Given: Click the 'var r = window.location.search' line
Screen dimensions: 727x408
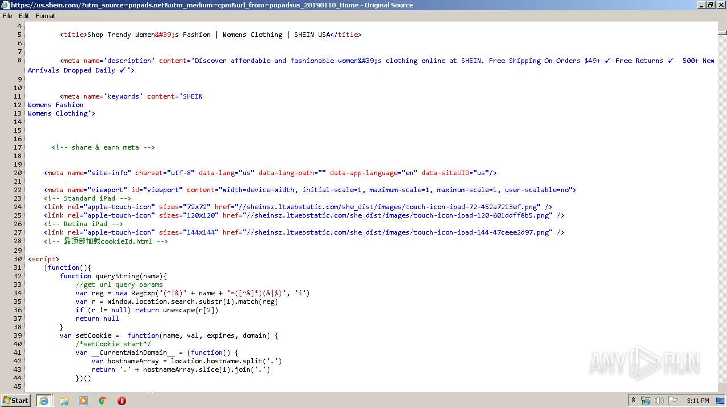Looking at the screenshot, I should [177, 301].
